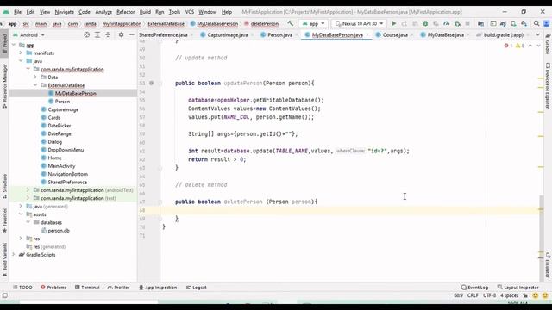The image size is (552, 310).
Task: Toggle Device File Explorer side panel
Action: 548,86
